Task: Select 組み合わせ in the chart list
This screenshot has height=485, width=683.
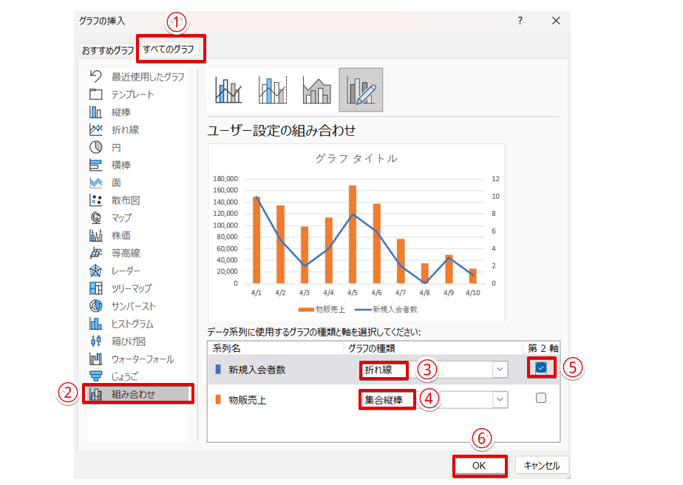Action: pyautogui.click(x=133, y=394)
